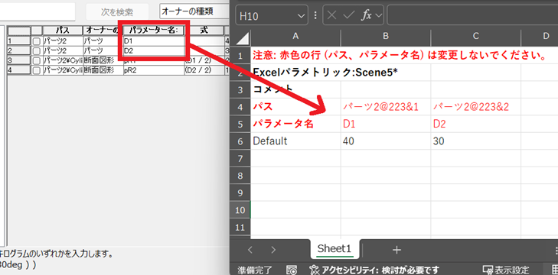Screen dimensions: 558x275
Task: Open the オーナーの種類 dropdown
Action: click(194, 11)
